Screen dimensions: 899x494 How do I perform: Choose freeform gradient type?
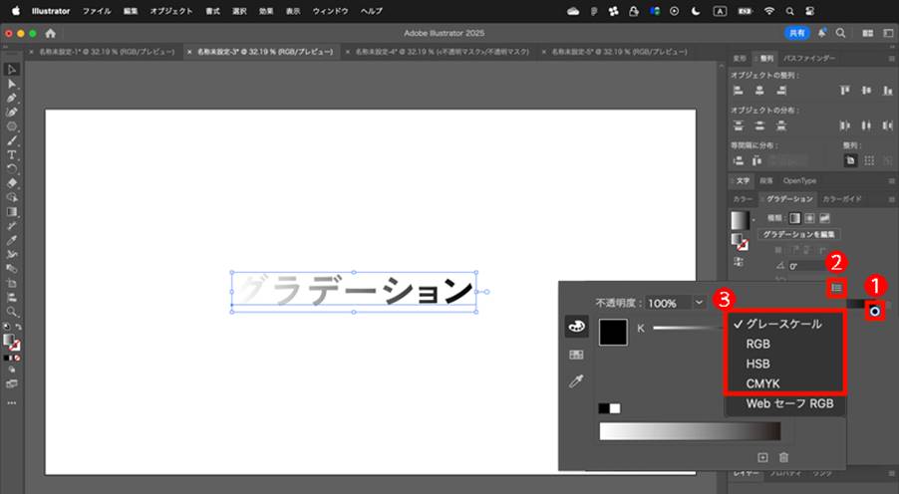pos(824,218)
